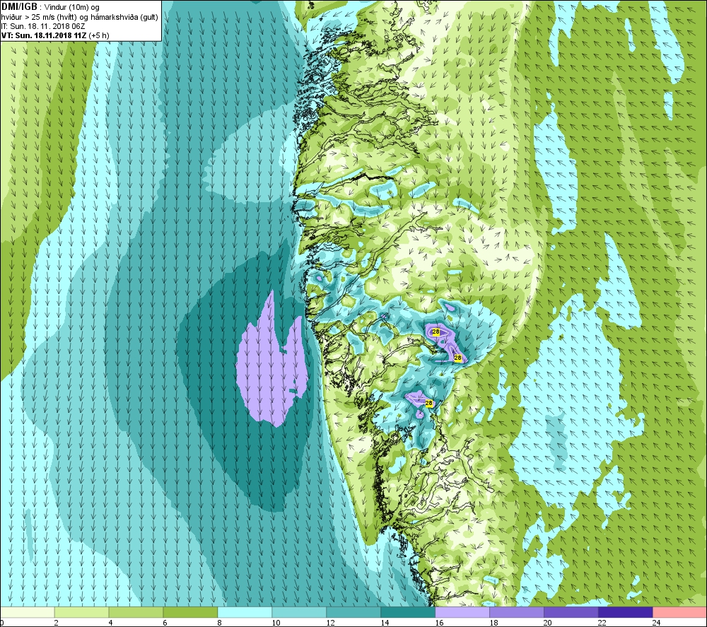Select the pink above-24 m/s legend swatch
The image size is (707, 627).
pyautogui.click(x=679, y=612)
